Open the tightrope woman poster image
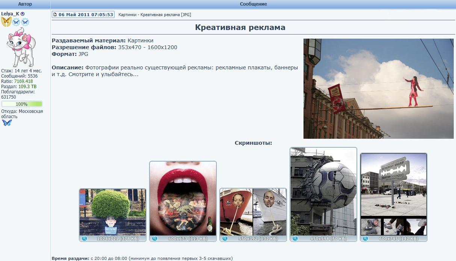The image size is (456, 261). click(x=379, y=88)
